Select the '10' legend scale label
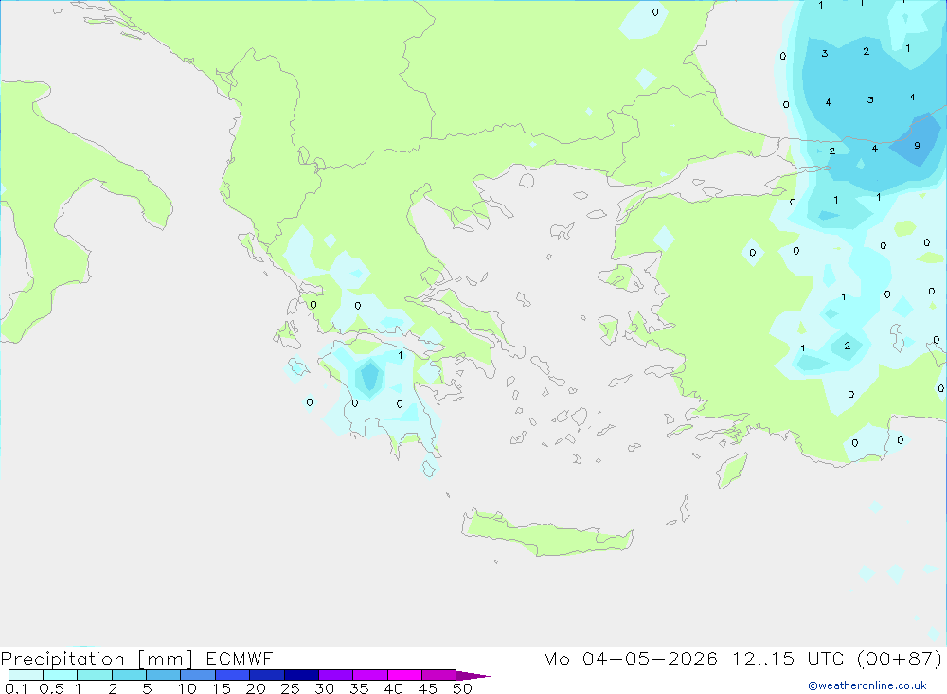The height and width of the screenshot is (694, 947). [x=187, y=688]
